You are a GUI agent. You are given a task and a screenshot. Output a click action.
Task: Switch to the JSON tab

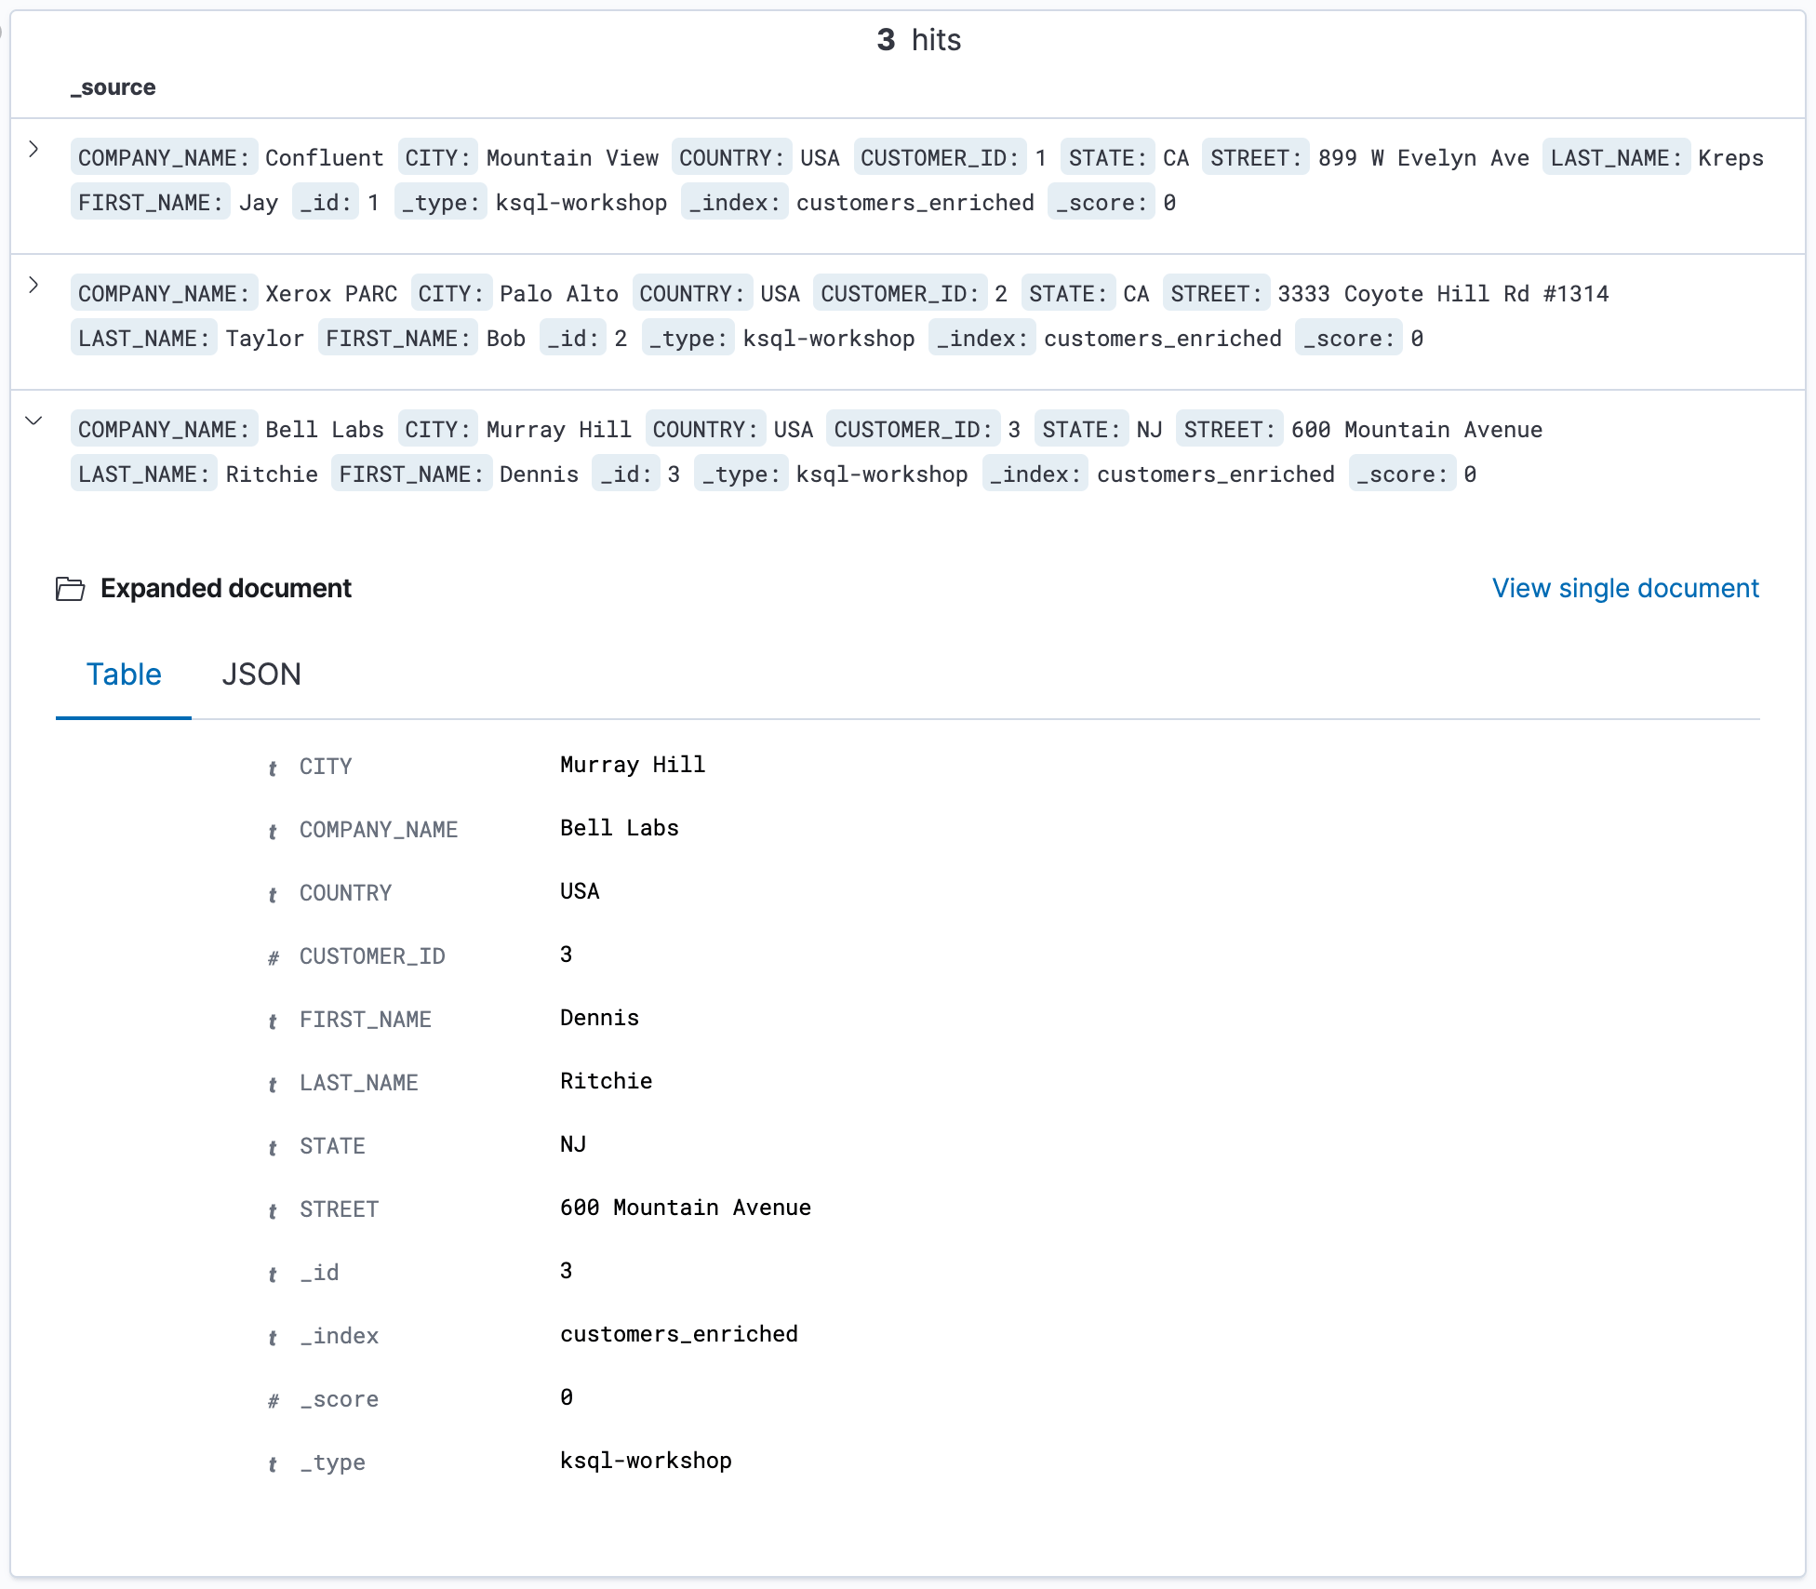[x=261, y=674]
